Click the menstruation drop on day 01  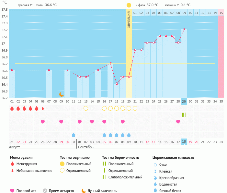click(x=12, y=108)
